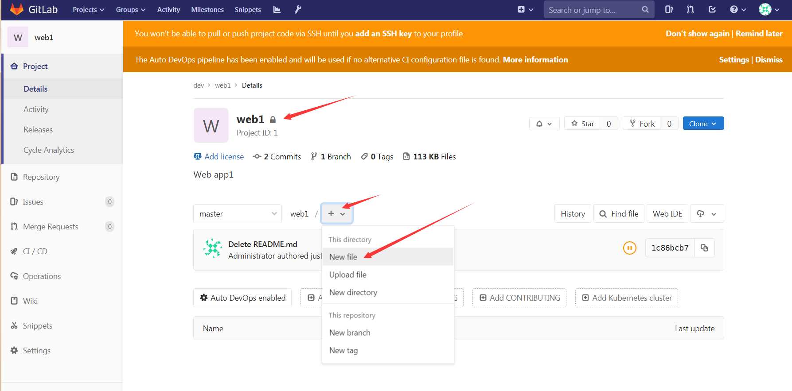Image resolution: width=792 pixels, height=391 pixels.
Task: Click the add an SSH key link
Action: [383, 33]
